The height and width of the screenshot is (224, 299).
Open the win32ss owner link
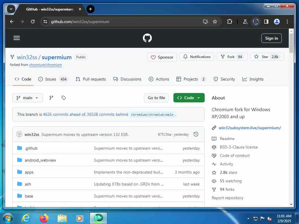[x=27, y=57]
